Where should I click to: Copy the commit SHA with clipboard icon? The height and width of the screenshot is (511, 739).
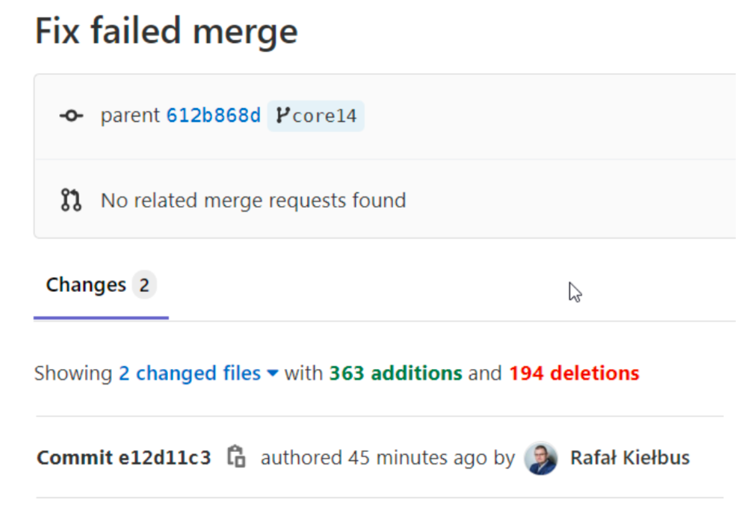(x=236, y=457)
